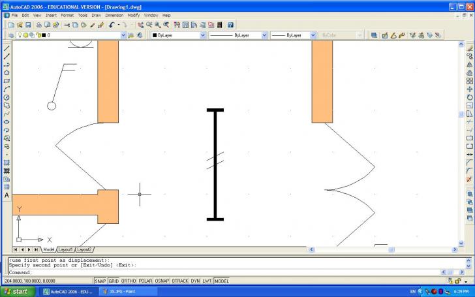Screen dimensions: 475x297
Task: Select the Circle draw tool
Action: tap(7, 97)
